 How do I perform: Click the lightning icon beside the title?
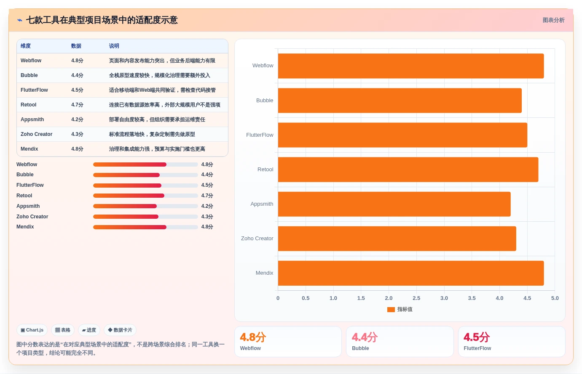pyautogui.click(x=20, y=20)
